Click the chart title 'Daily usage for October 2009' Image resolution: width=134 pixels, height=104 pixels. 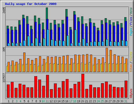[x=31, y=4]
